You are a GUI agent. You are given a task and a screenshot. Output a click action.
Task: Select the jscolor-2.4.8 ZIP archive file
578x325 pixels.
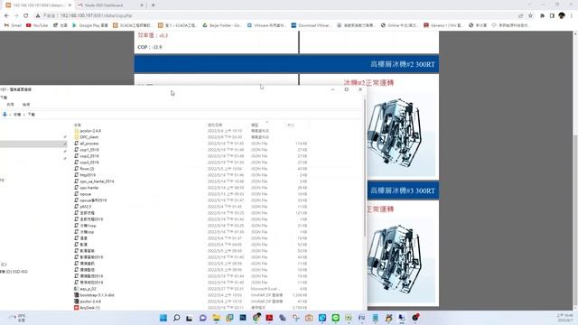90,302
